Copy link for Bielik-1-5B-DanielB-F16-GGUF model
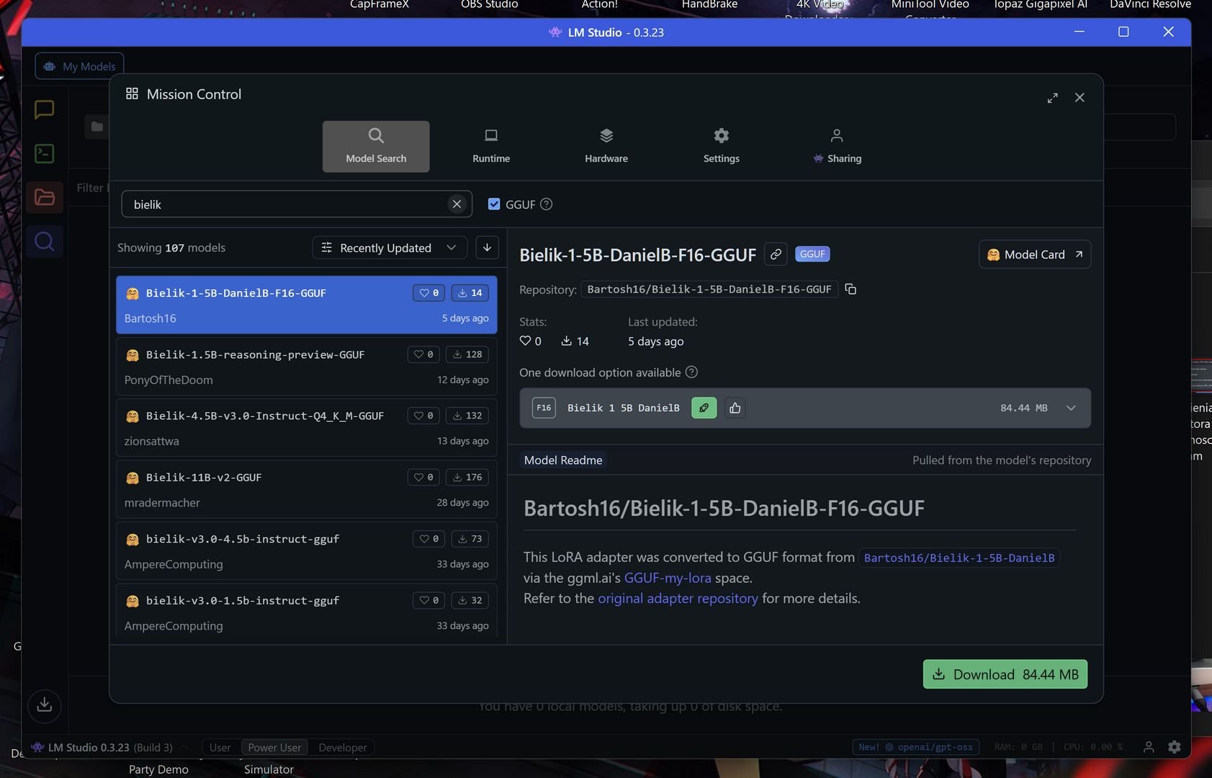The height and width of the screenshot is (778, 1212). click(x=776, y=254)
